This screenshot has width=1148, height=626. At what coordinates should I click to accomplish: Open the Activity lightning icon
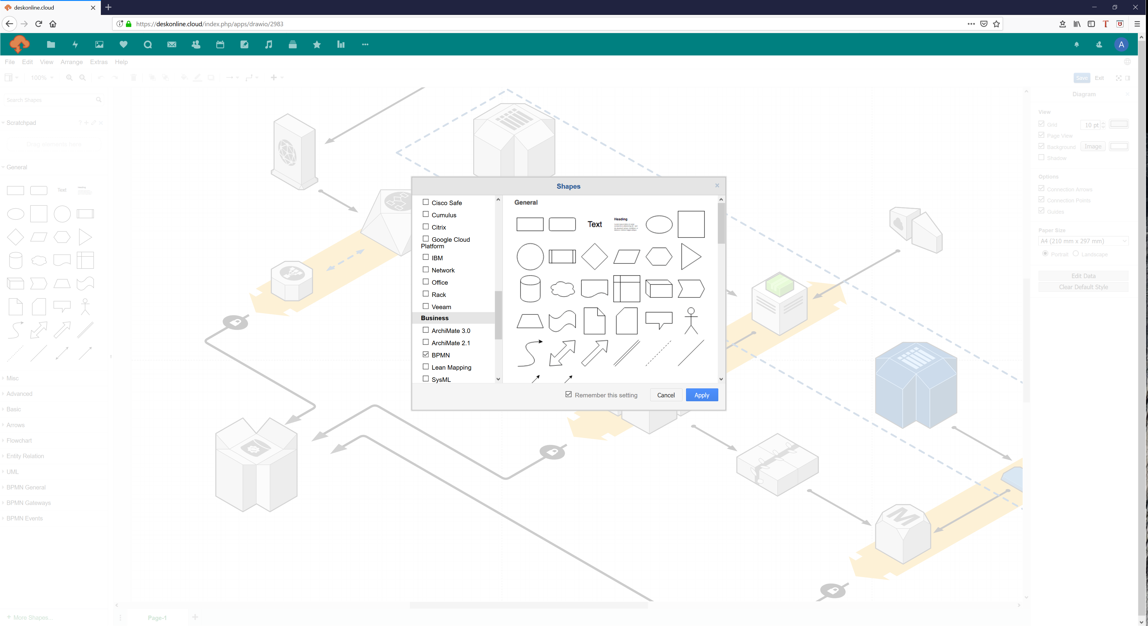pyautogui.click(x=75, y=44)
